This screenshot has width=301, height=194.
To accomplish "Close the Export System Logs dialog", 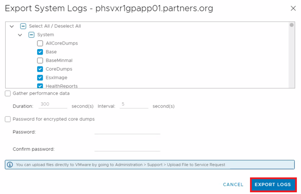I will [x=293, y=9].
